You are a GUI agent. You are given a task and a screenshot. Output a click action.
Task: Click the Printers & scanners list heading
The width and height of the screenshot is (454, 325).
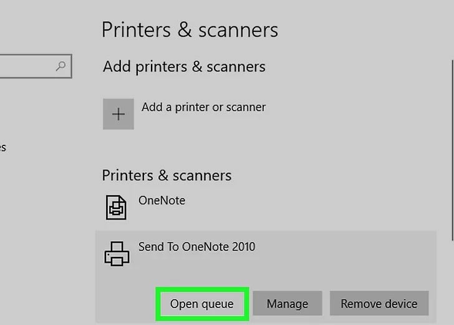pyautogui.click(x=167, y=175)
